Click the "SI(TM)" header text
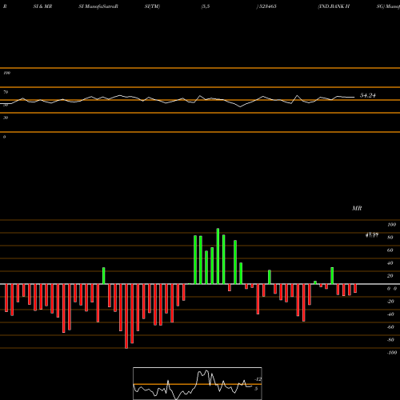 click(152, 6)
